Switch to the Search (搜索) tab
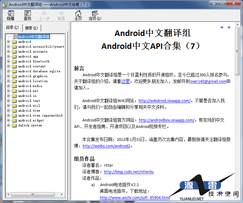This screenshot has width=243, height=203. click(x=31, y=28)
